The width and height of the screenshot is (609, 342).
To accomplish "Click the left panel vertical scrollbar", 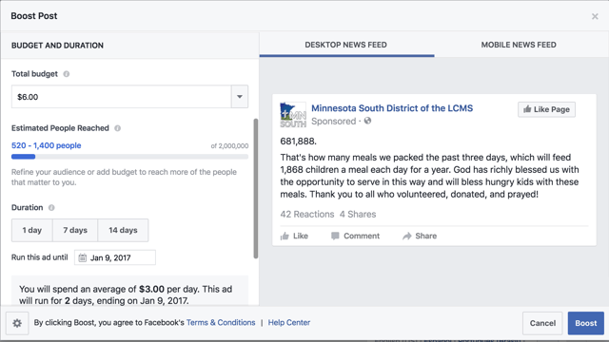I will tap(256, 188).
